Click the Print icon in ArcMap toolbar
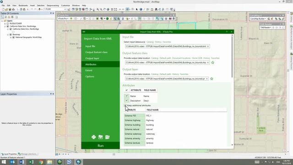Viewport: 293px width, 165px height. pos(13,9)
